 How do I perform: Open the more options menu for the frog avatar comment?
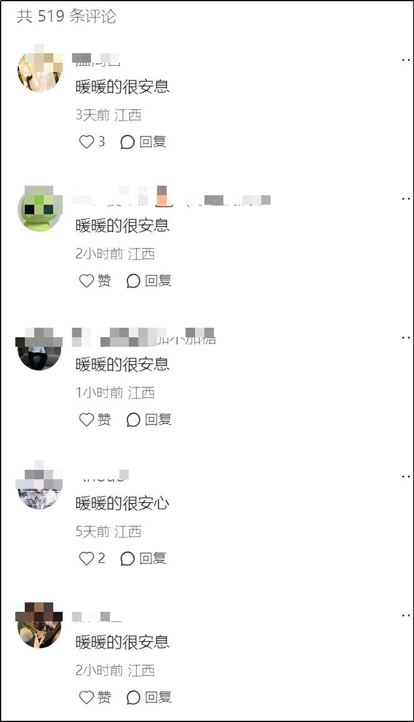(x=406, y=199)
